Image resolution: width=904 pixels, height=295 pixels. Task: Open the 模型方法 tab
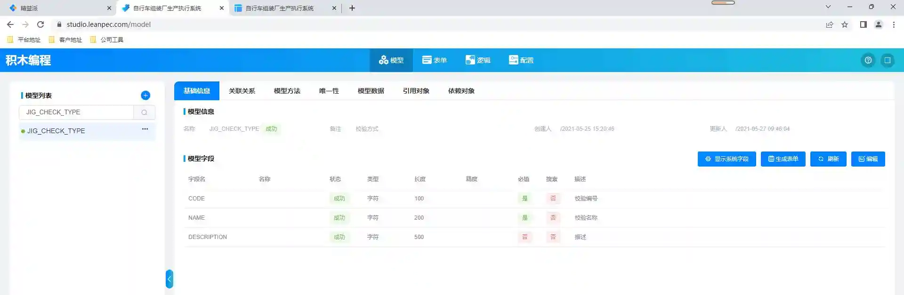pyautogui.click(x=287, y=91)
